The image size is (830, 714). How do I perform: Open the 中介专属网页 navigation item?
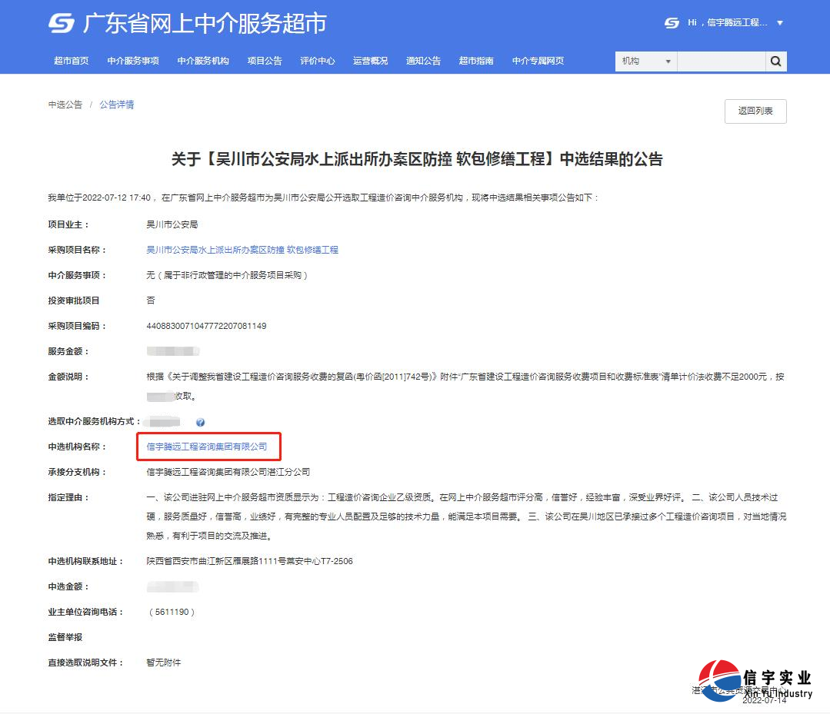pyautogui.click(x=539, y=61)
